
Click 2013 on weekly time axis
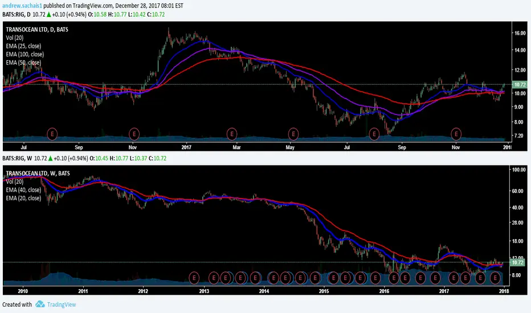[204, 291]
